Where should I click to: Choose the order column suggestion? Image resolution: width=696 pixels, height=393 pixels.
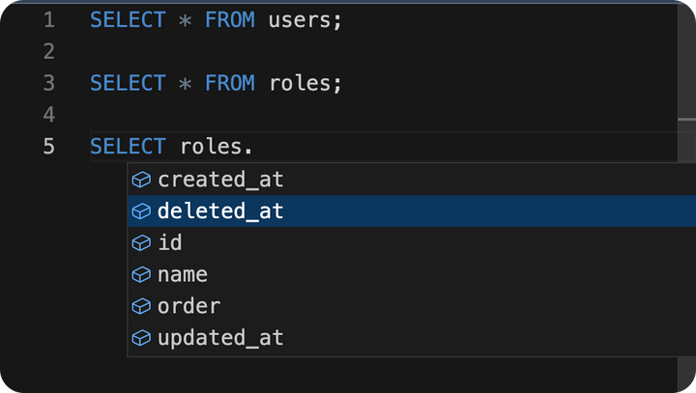[x=188, y=307]
